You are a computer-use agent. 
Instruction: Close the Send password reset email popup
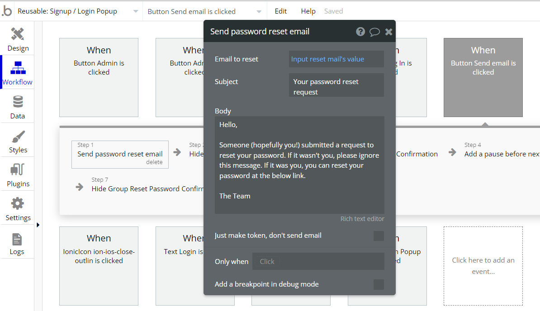coord(388,32)
